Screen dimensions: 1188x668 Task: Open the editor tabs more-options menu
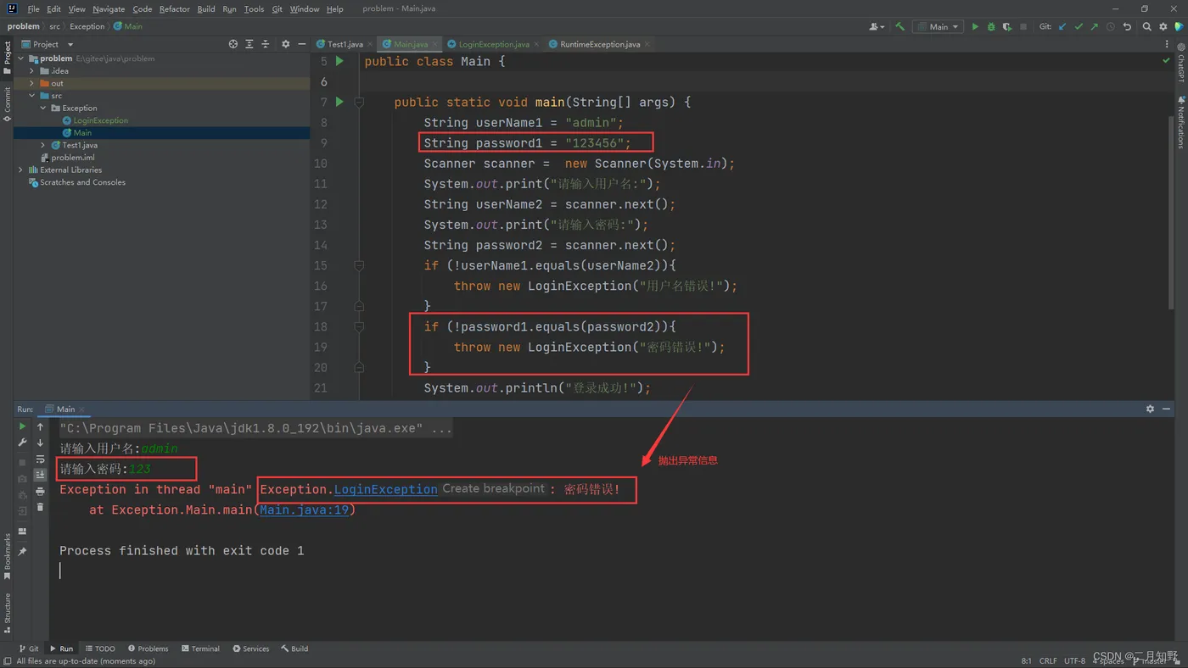(x=1167, y=44)
